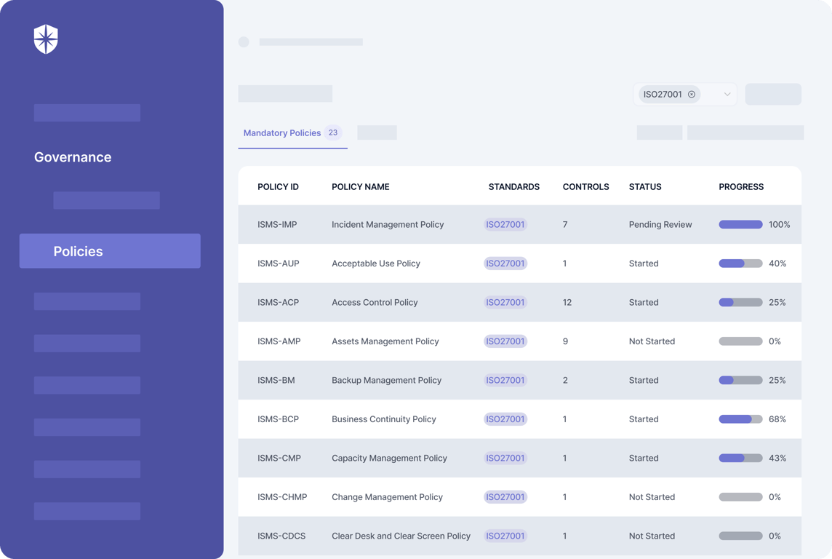Expand the standards filter dropdown chevron

click(x=727, y=95)
